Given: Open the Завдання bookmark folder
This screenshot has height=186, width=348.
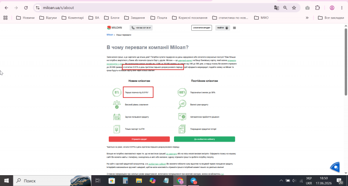Looking at the screenshot, I should click(135, 18).
